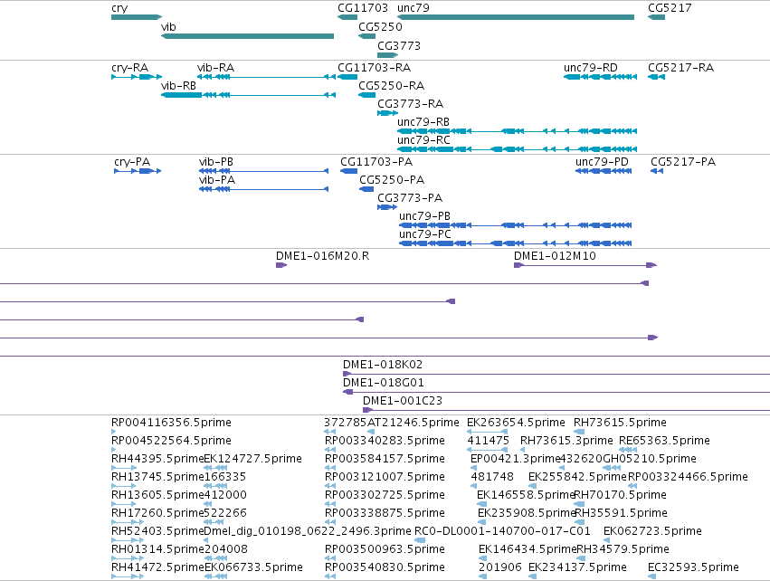Click the unc79-PD protein label
This screenshot has height=581, width=770.
click(602, 162)
